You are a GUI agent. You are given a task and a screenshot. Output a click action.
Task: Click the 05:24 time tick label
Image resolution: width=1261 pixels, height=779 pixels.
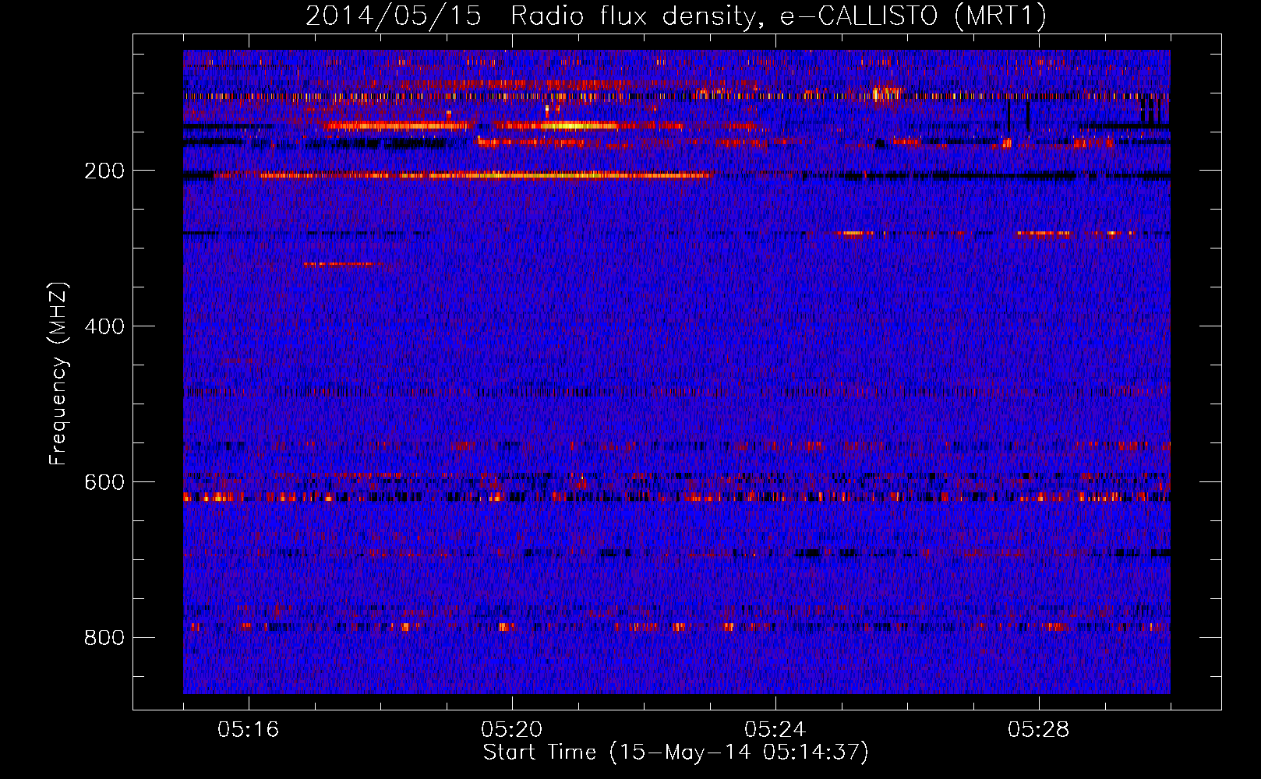click(775, 730)
